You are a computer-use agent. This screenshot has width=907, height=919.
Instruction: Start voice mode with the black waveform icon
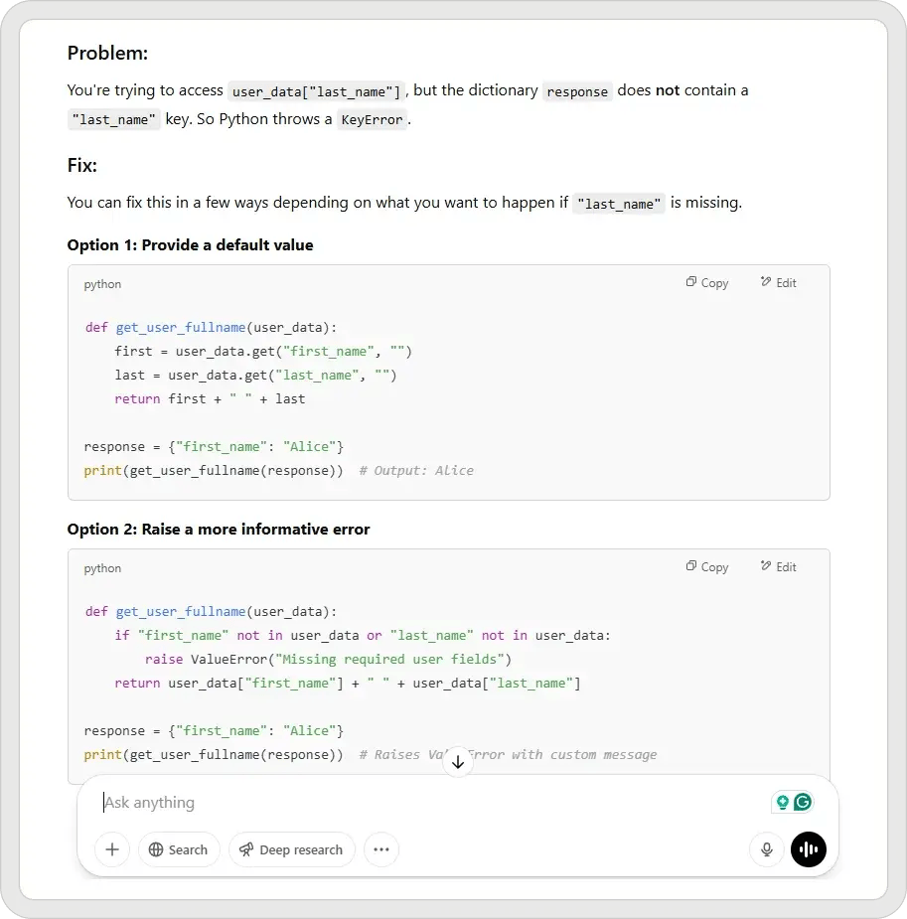[808, 849]
